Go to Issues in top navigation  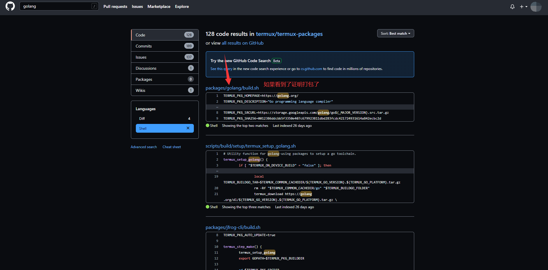[137, 6]
